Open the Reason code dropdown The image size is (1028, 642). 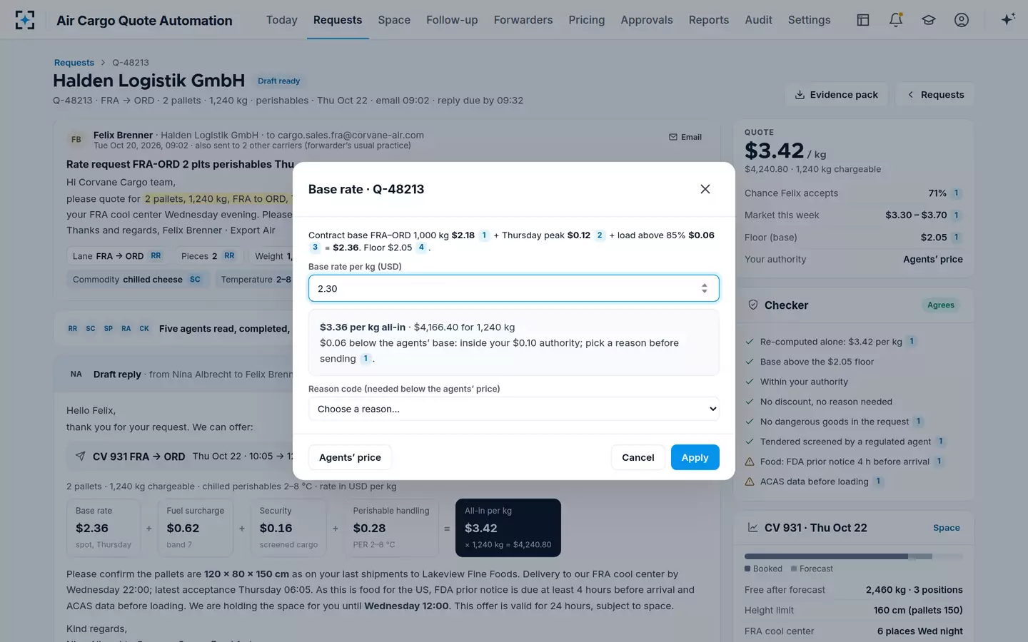coord(513,409)
